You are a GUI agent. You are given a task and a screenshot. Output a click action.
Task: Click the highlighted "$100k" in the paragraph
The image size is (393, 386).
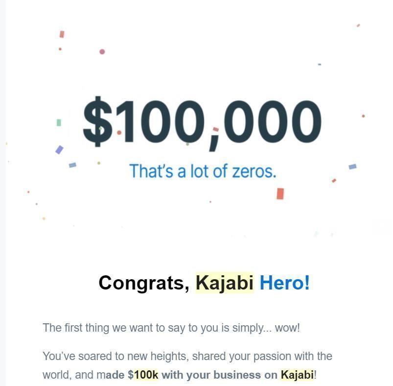pyautogui.click(x=143, y=375)
